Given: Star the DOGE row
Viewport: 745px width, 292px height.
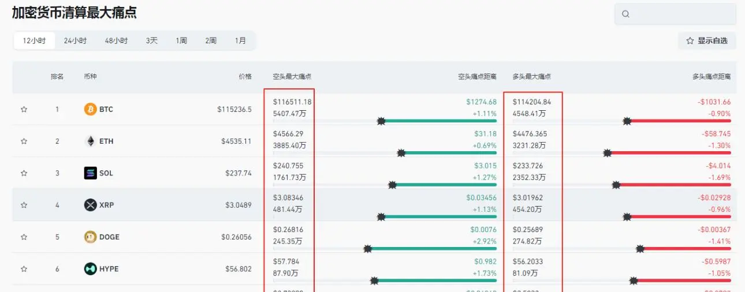Looking at the screenshot, I should (x=24, y=237).
